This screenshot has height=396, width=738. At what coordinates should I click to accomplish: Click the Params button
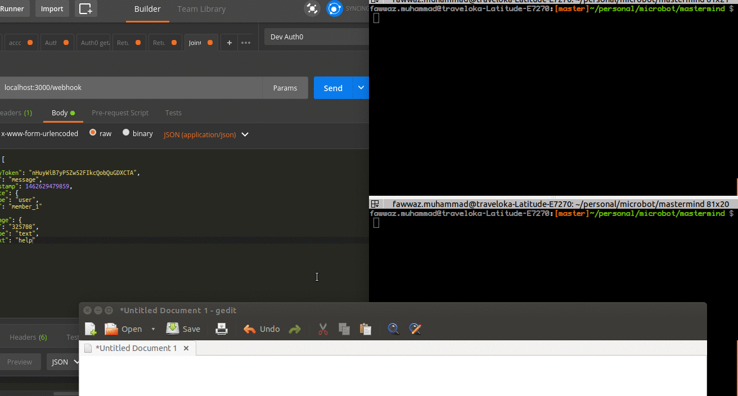[x=285, y=88]
